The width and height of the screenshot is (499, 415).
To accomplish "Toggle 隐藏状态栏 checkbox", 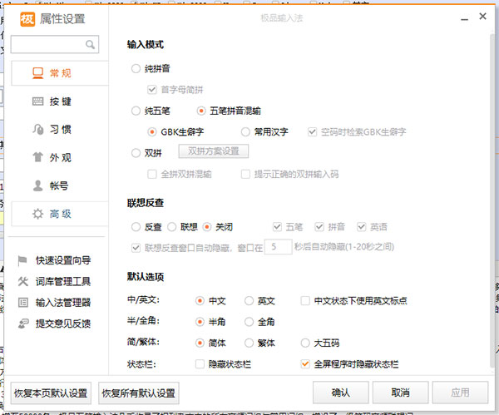I will coord(200,364).
